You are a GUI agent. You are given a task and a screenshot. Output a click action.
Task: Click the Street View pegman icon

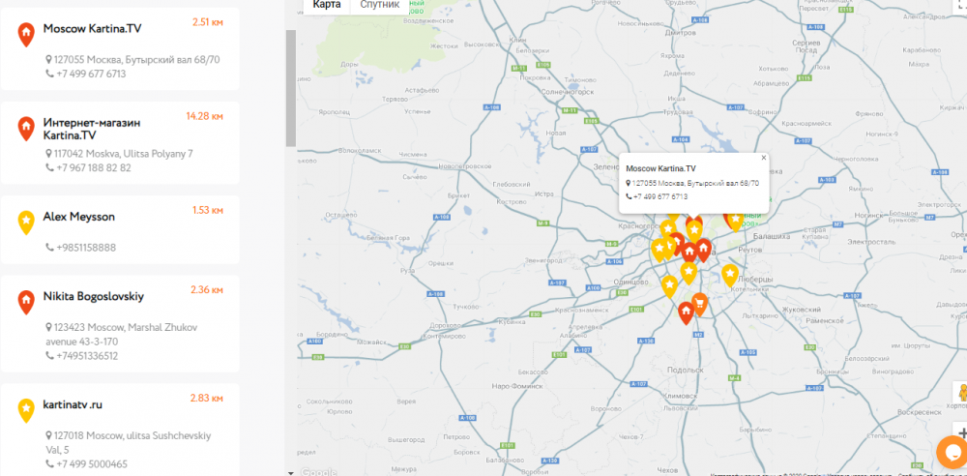pos(961,393)
